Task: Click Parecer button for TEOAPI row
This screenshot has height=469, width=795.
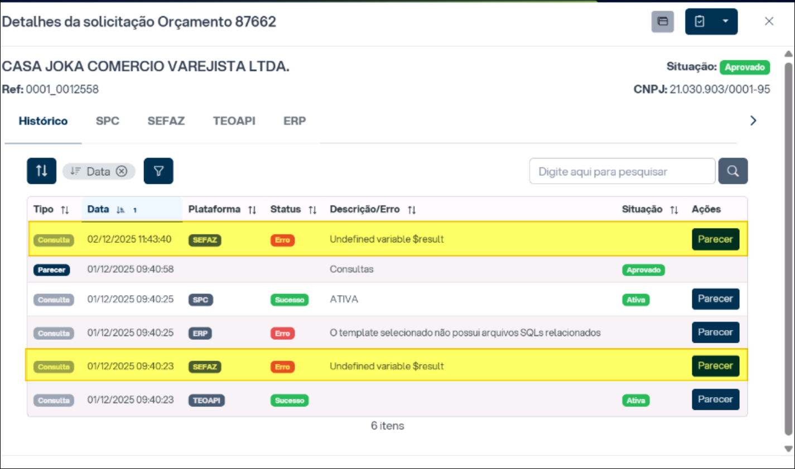Action: [715, 399]
